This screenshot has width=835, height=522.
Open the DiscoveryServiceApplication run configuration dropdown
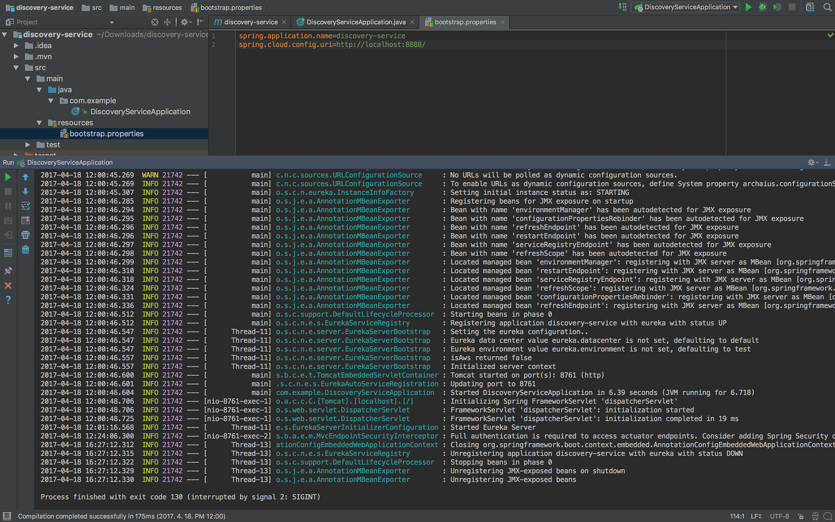coord(687,8)
